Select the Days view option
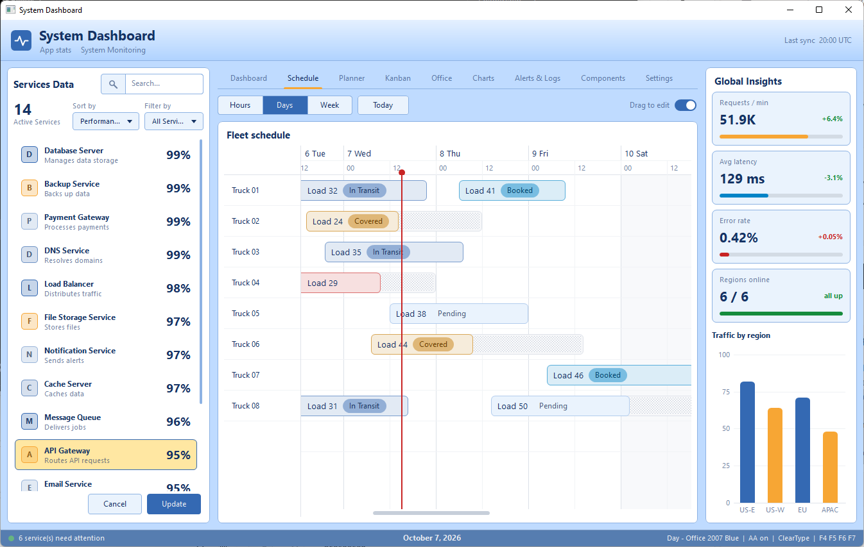The height and width of the screenshot is (547, 864). [x=285, y=105]
